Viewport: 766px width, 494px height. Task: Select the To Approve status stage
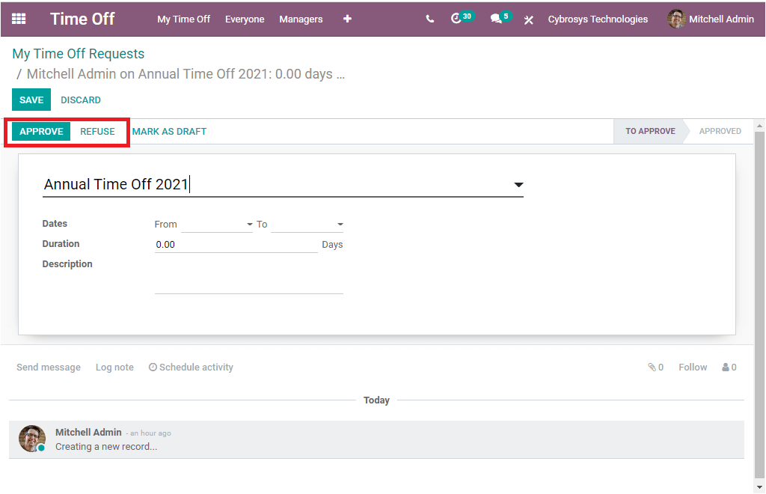pyautogui.click(x=650, y=131)
